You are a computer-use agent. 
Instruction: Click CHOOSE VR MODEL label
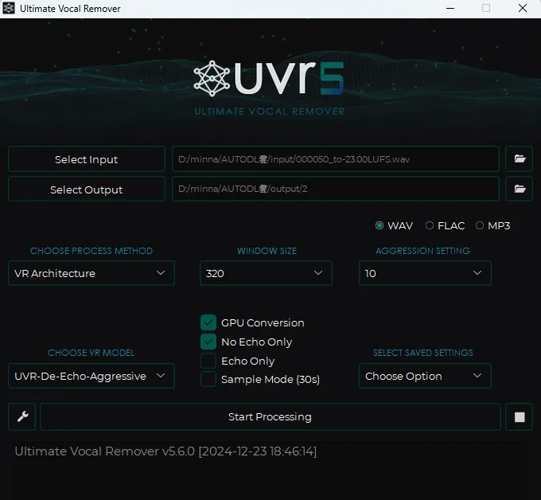(x=91, y=353)
